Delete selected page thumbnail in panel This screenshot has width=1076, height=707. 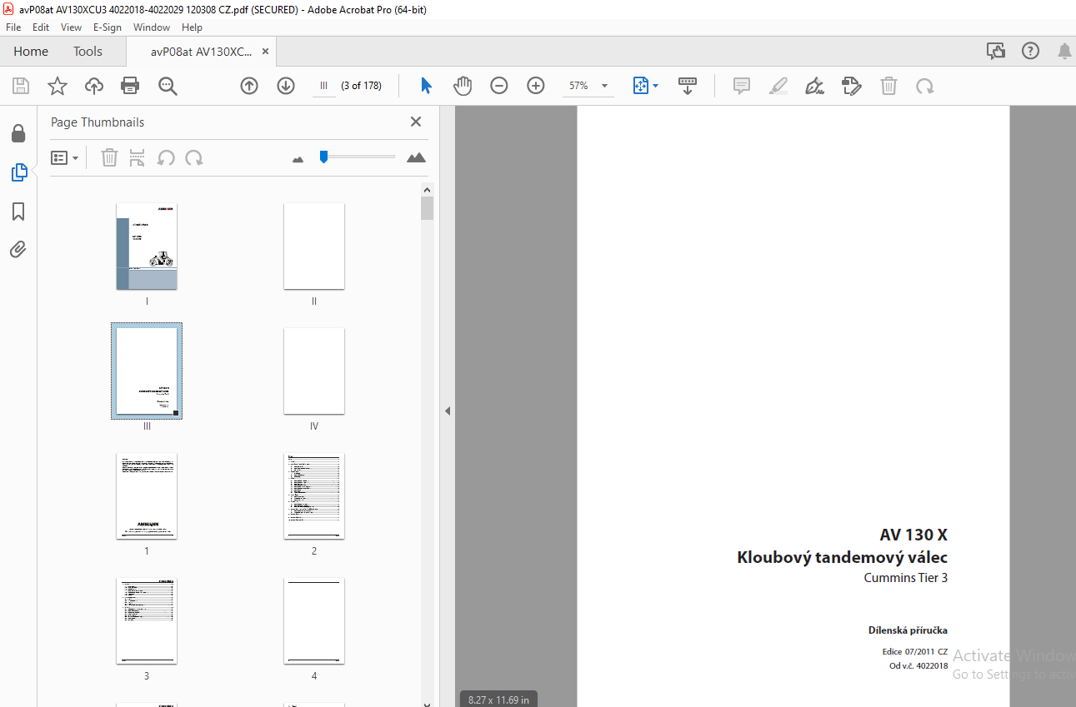click(109, 157)
